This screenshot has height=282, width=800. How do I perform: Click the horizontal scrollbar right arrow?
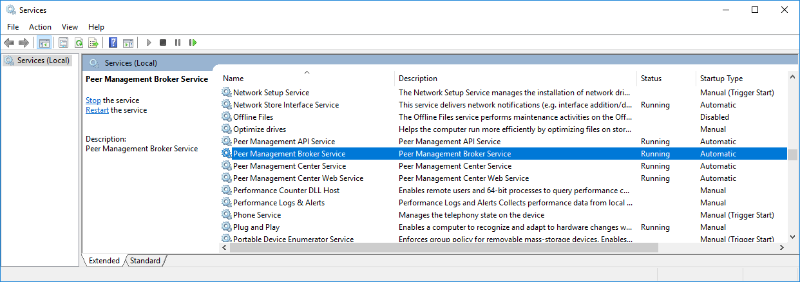point(782,248)
